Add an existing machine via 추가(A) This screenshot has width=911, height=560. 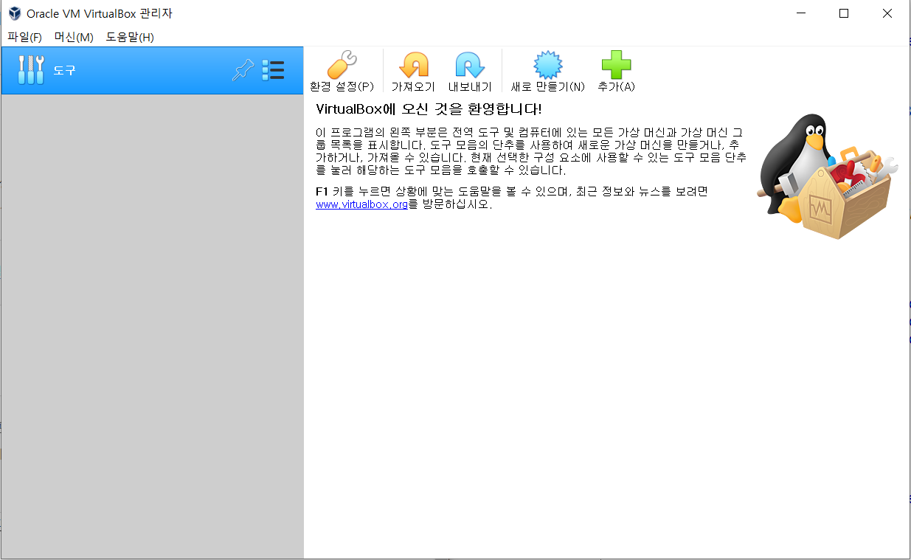point(616,72)
